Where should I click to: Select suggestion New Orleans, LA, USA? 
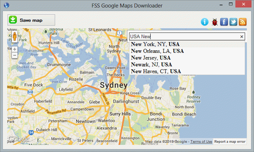pyautogui.click(x=187, y=51)
